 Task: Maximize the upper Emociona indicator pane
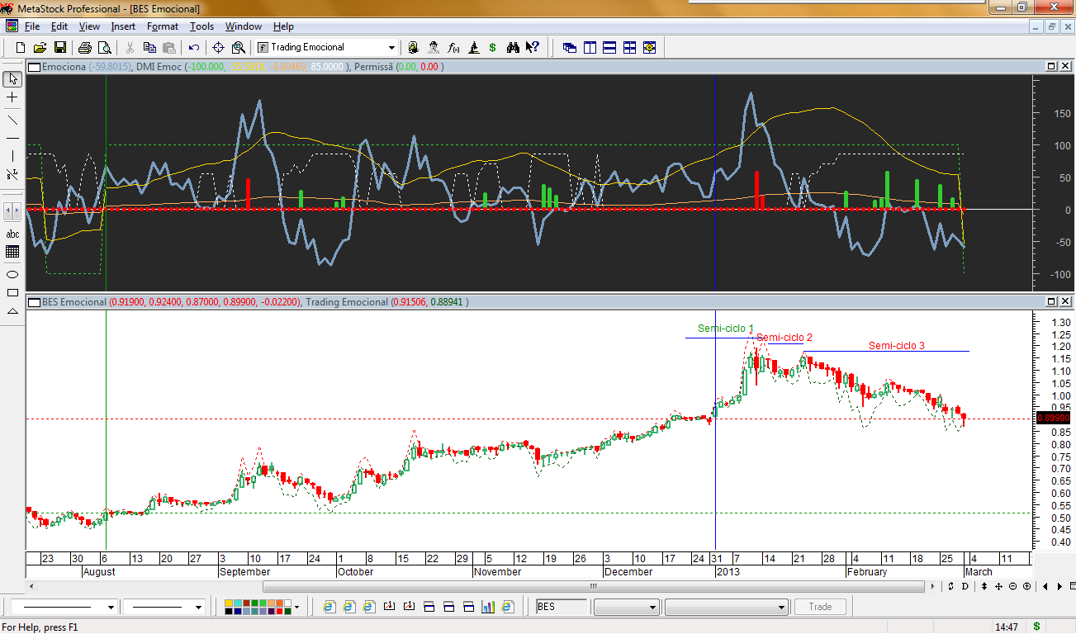1051,66
